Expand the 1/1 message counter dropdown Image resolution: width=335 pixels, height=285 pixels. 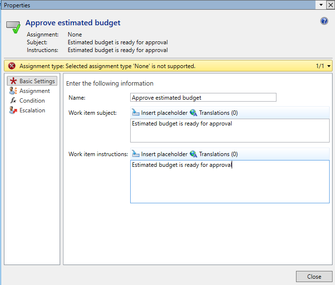329,66
